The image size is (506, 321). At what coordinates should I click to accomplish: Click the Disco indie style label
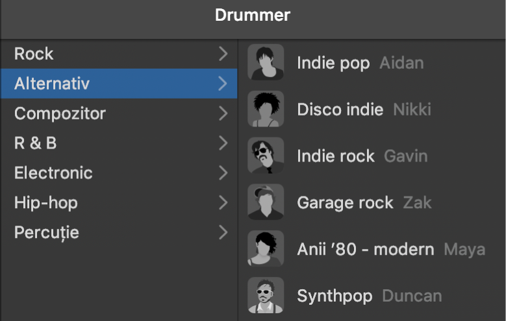point(340,109)
